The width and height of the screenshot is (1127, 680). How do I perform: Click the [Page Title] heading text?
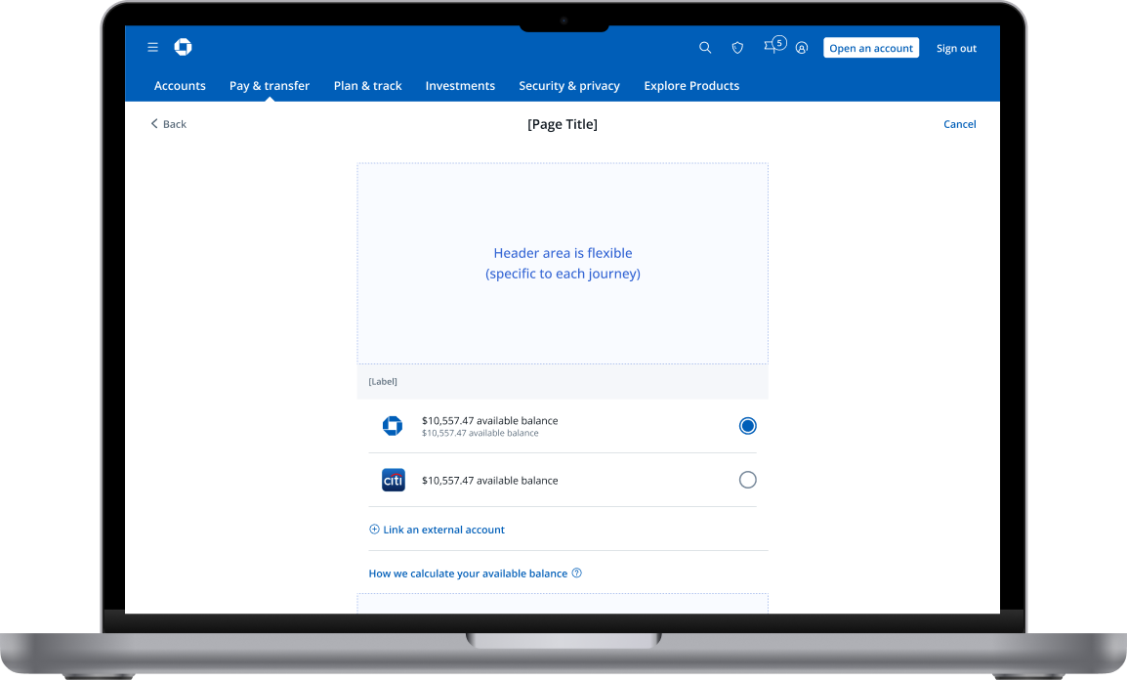563,124
